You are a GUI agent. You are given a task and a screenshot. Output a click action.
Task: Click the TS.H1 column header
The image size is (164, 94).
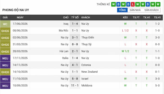[157, 17]
